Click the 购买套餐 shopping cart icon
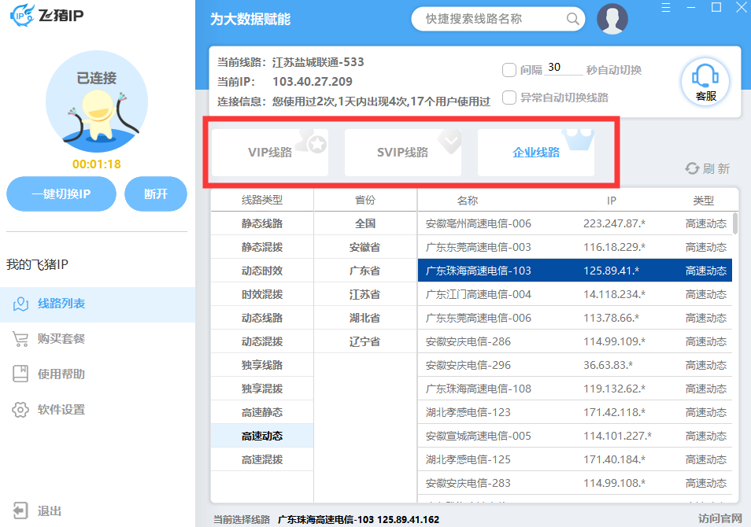 (x=21, y=339)
